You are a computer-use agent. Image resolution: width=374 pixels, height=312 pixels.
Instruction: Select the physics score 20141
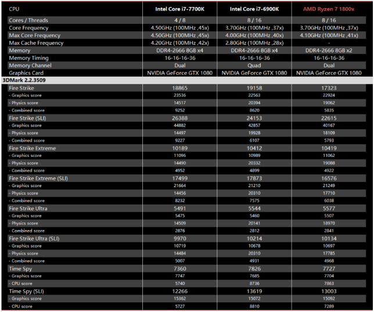click(x=254, y=223)
